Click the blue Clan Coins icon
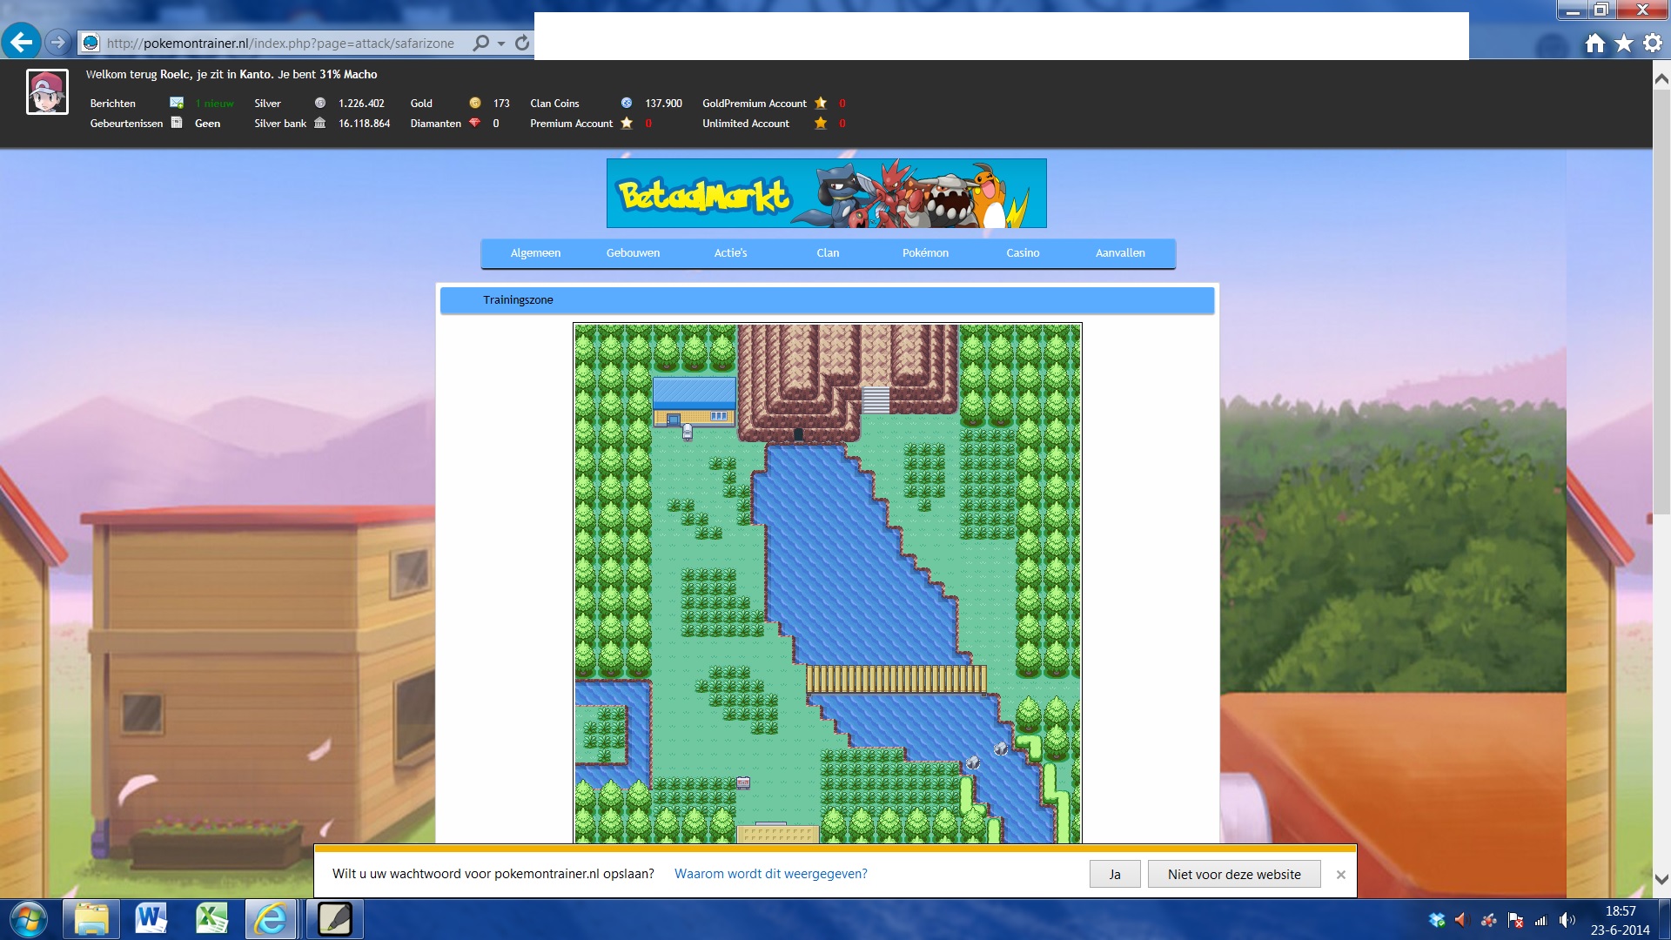The width and height of the screenshot is (1671, 940). point(627,103)
